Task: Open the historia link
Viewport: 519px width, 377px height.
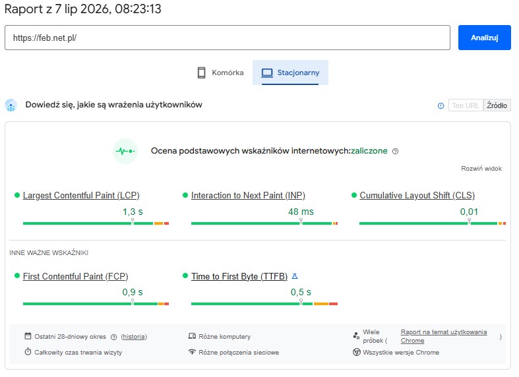Action: click(134, 337)
